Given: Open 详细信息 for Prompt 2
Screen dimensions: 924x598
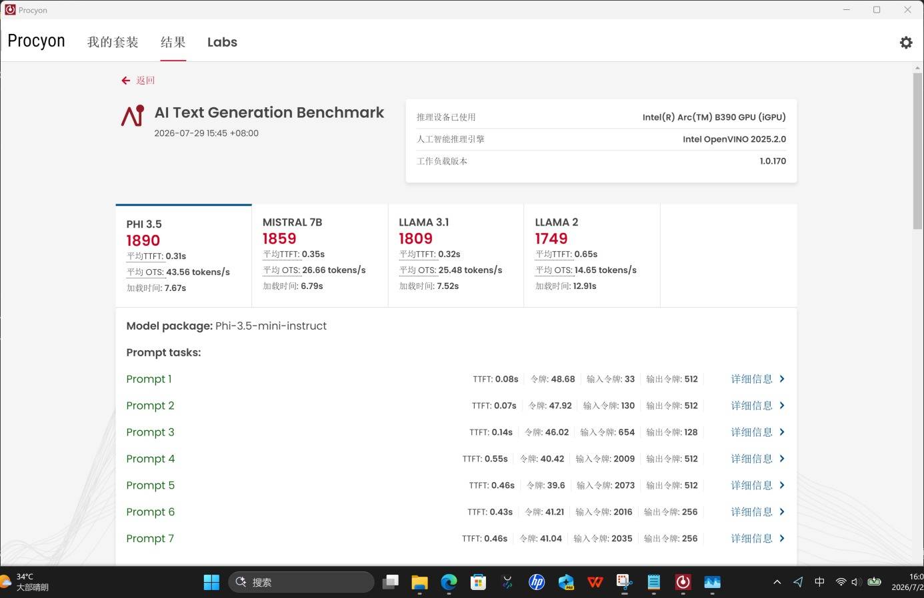Looking at the screenshot, I should (758, 406).
